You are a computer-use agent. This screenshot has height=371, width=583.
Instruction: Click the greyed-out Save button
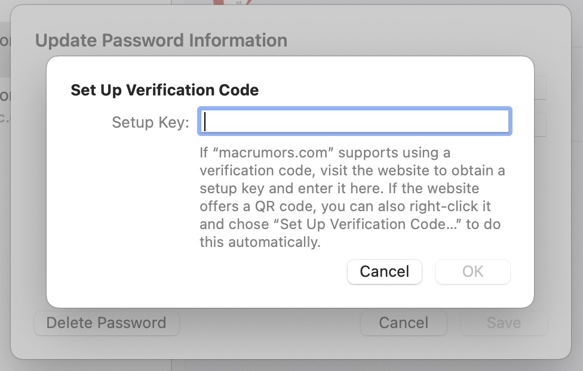click(x=504, y=323)
